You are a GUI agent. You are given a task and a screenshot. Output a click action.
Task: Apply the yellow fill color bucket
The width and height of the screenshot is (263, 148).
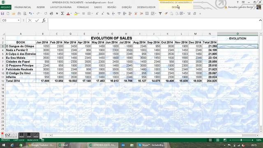point(76,14)
